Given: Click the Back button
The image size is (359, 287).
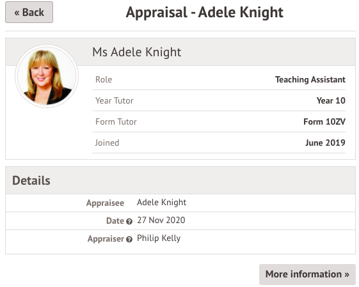Looking at the screenshot, I should pos(29,12).
